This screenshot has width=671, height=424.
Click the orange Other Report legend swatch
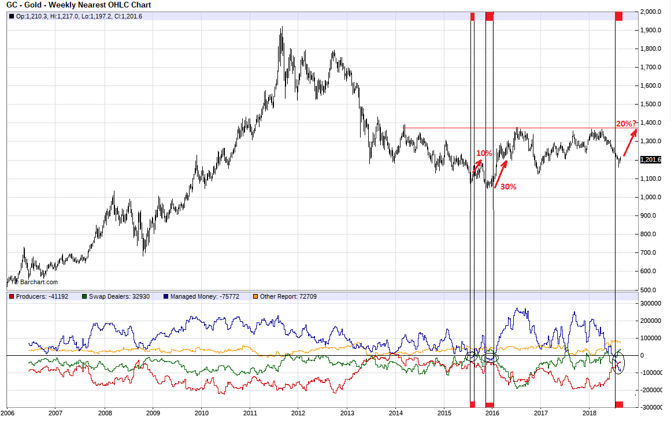click(x=255, y=296)
